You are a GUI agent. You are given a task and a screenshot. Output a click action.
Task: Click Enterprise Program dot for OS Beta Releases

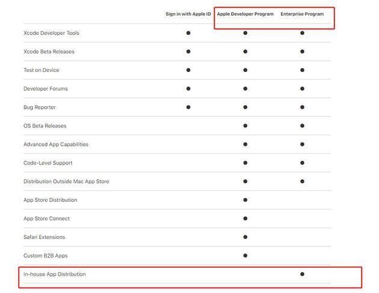point(302,126)
